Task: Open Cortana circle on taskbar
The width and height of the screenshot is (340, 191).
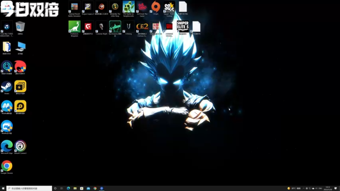Action: tap(55, 188)
